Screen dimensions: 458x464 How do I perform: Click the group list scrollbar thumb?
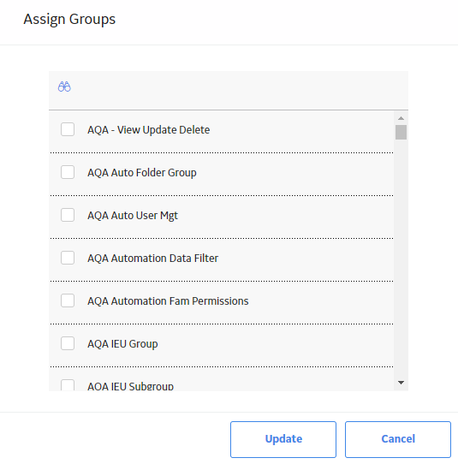(401, 132)
